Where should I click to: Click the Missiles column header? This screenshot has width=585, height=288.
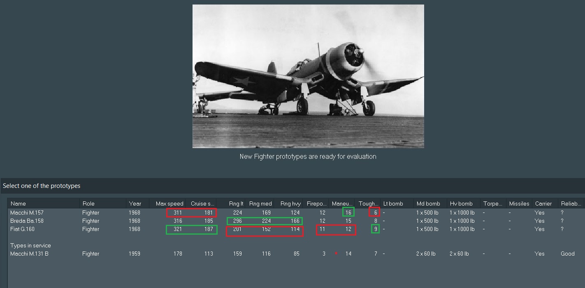[520, 203]
